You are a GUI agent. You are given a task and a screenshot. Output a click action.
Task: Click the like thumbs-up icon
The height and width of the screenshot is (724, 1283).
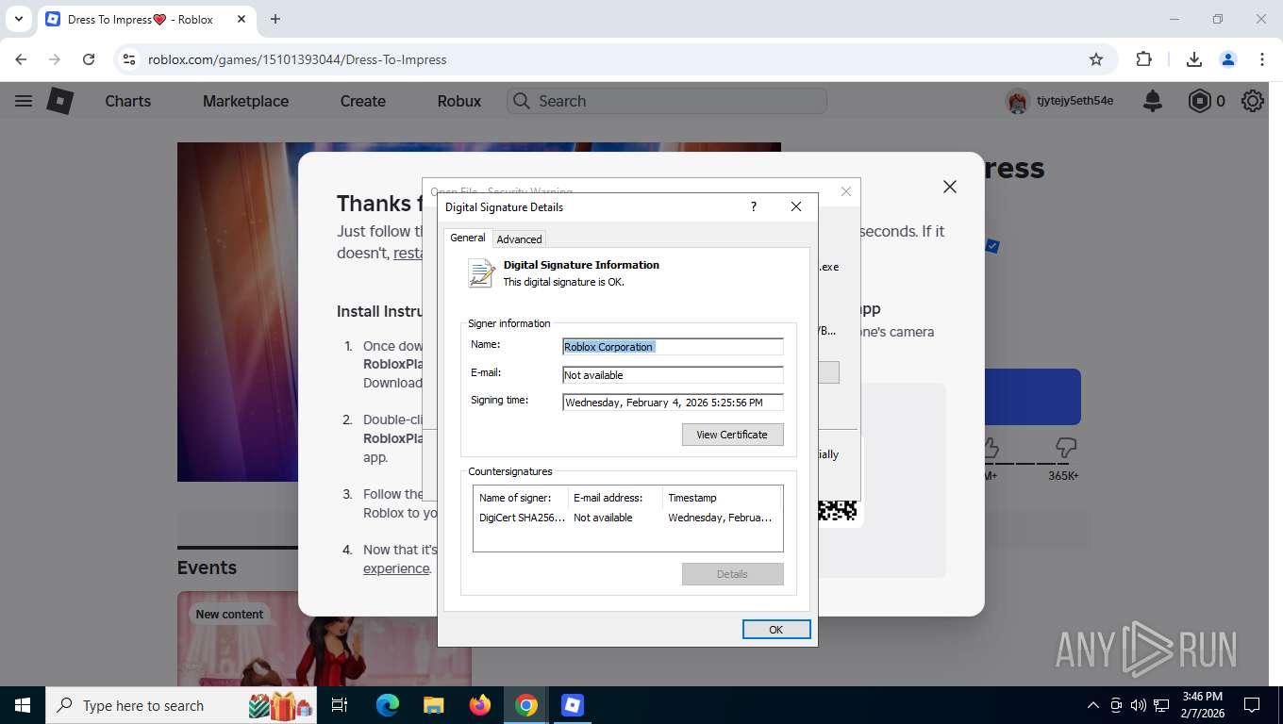coord(990,446)
